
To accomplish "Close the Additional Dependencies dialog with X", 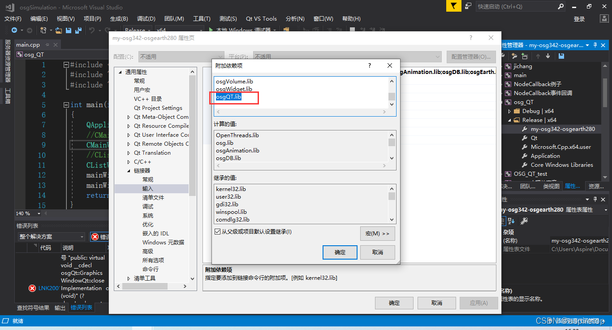I will coord(390,65).
